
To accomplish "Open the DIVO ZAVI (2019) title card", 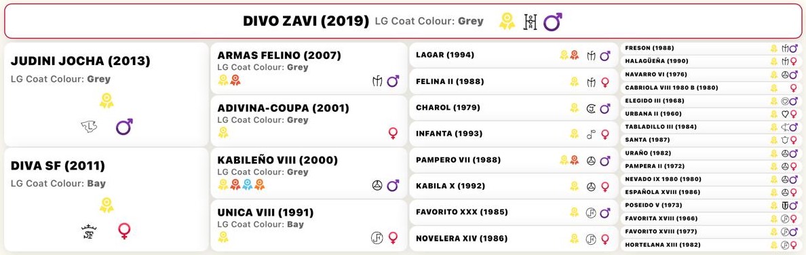I will point(402,21).
